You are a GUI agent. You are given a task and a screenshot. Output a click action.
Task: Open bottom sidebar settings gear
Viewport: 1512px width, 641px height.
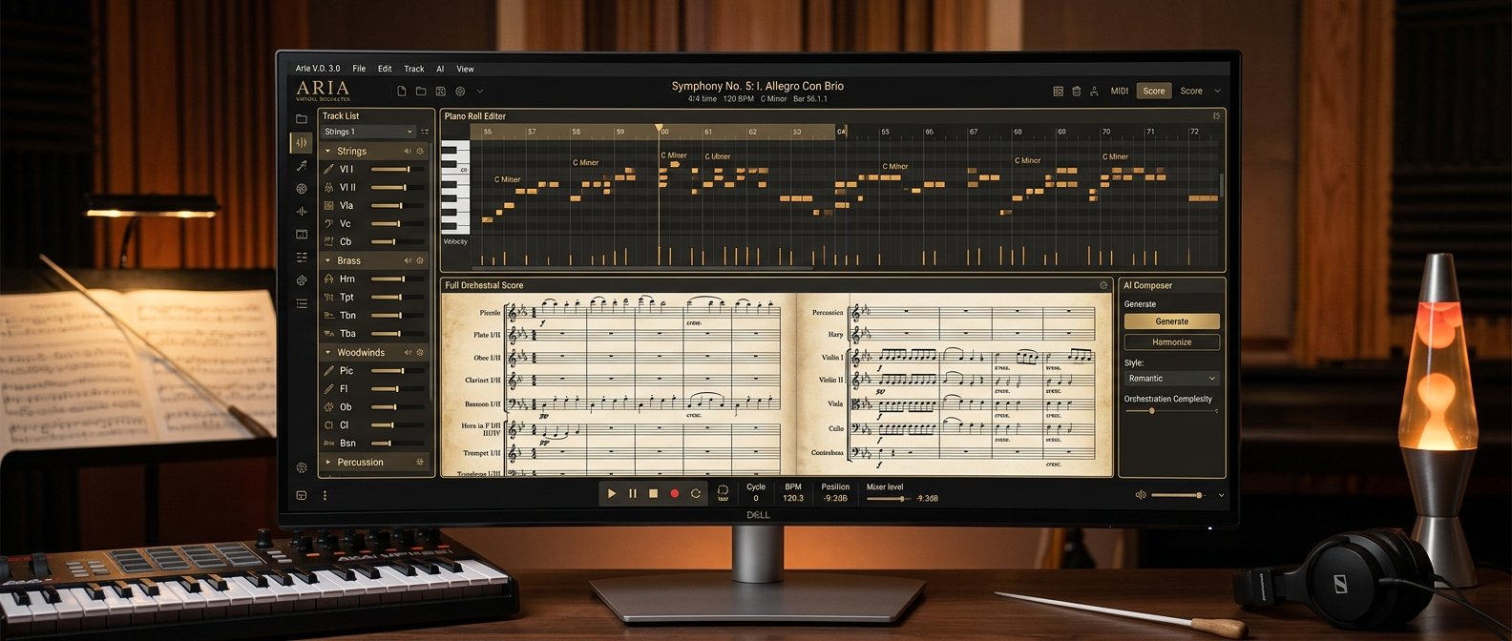pyautogui.click(x=302, y=467)
